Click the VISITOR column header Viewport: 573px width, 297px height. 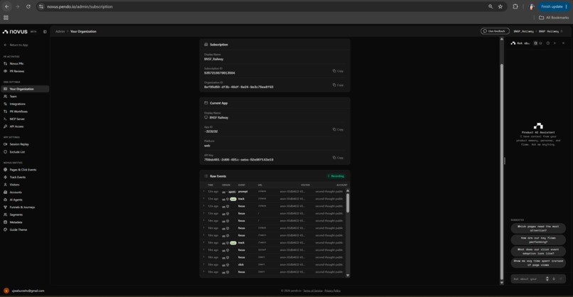pos(305,185)
